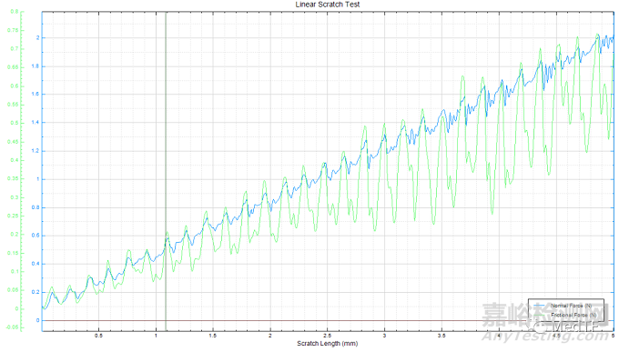The image size is (619, 352).
Task: Click the blue line swatch in legend
Action: (540, 306)
